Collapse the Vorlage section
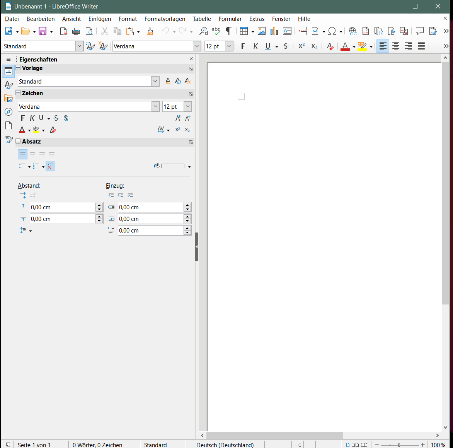The image size is (453, 448). [x=18, y=68]
